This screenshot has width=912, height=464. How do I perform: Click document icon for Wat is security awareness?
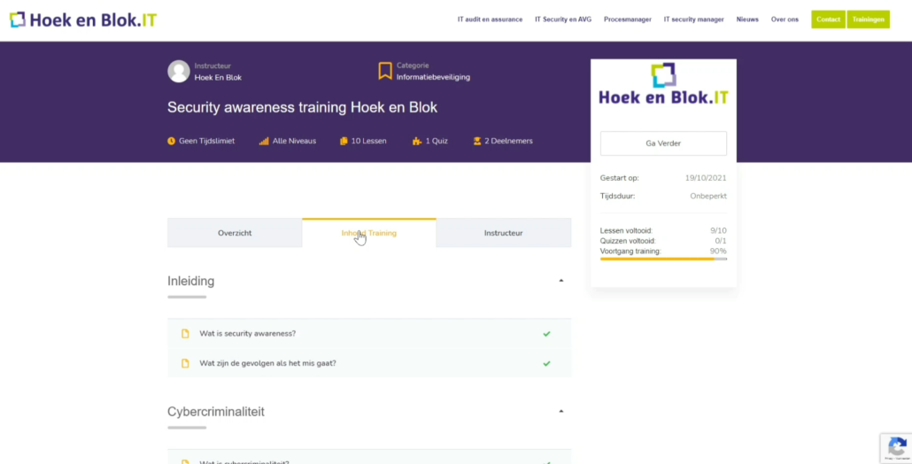coord(185,334)
